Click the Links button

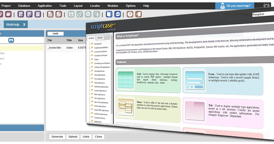pos(86,137)
